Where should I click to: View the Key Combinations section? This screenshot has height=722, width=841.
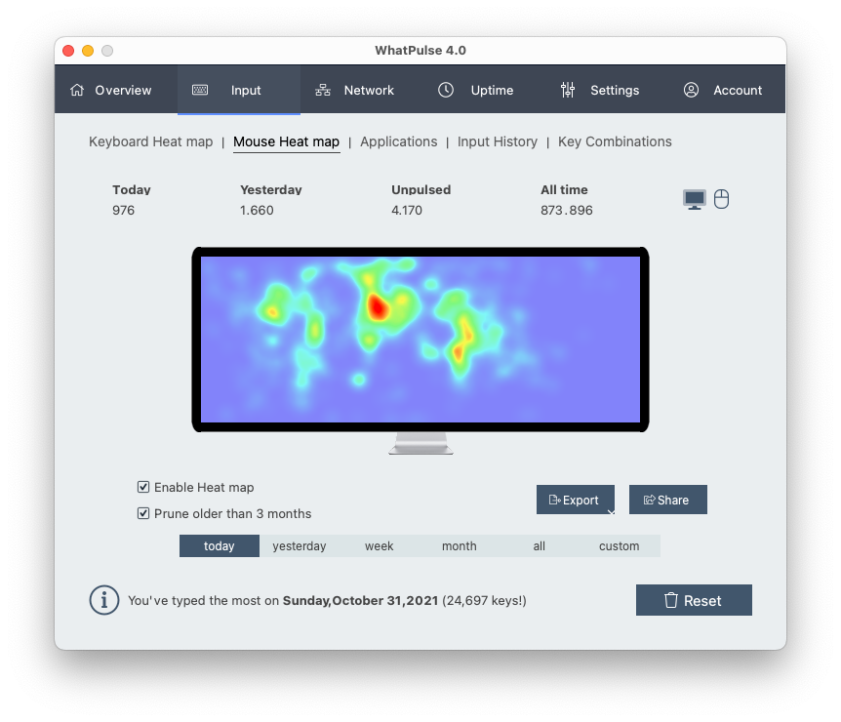[x=615, y=141]
